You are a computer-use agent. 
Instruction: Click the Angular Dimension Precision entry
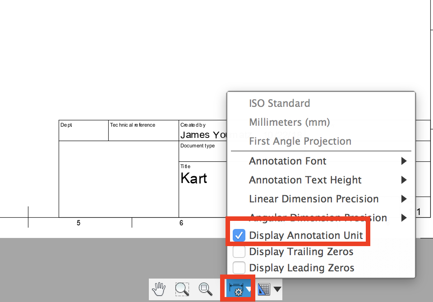318,218
